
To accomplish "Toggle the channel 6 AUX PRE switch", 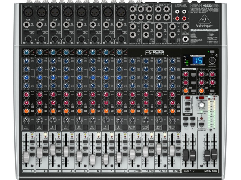I will pos(99,107).
